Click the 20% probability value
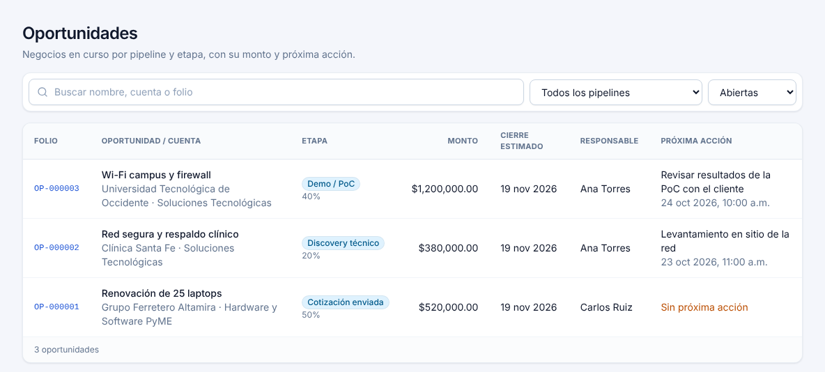Image resolution: width=825 pixels, height=372 pixels. point(311,256)
